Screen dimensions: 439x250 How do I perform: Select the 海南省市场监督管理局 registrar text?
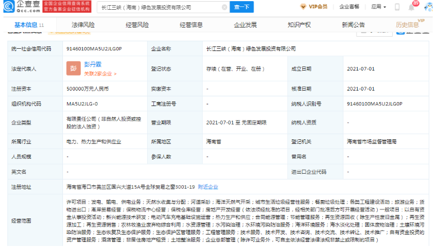point(371,142)
